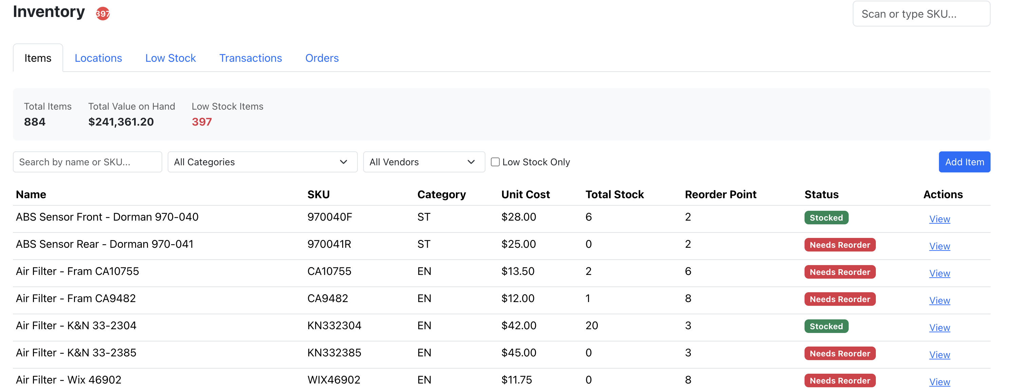1015x391 pixels.
Task: Focus the Scan or type SKU field
Action: (x=921, y=14)
